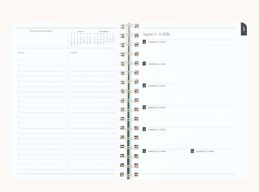Click the Monday flag beside August 3
259x192 pixels.
coord(144,42)
